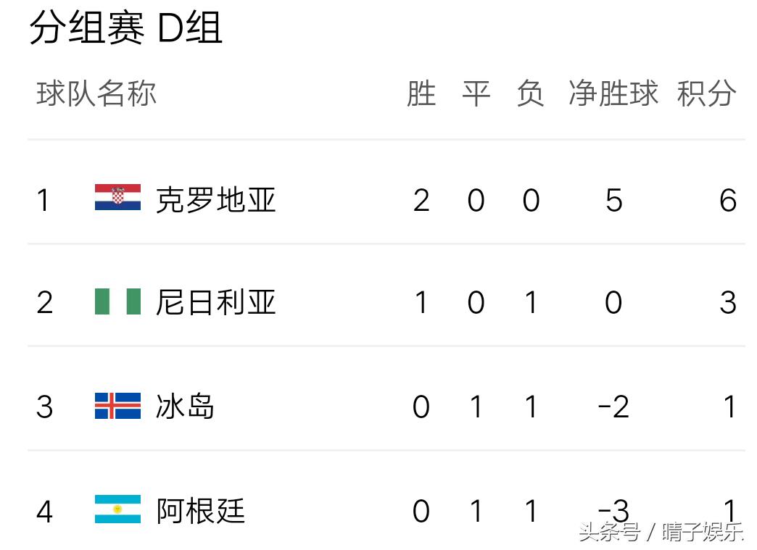Click the 球队名称 column header
Viewport: 757px width, 550px height.
tap(96, 94)
